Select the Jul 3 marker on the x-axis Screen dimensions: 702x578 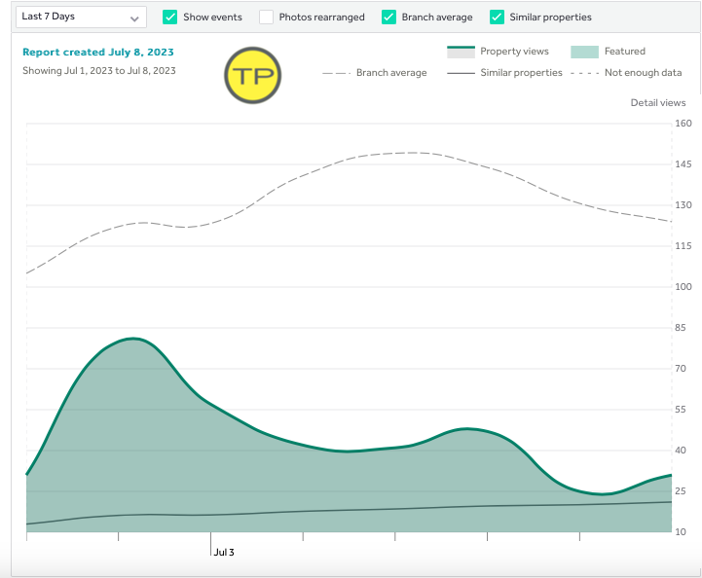coord(223,552)
